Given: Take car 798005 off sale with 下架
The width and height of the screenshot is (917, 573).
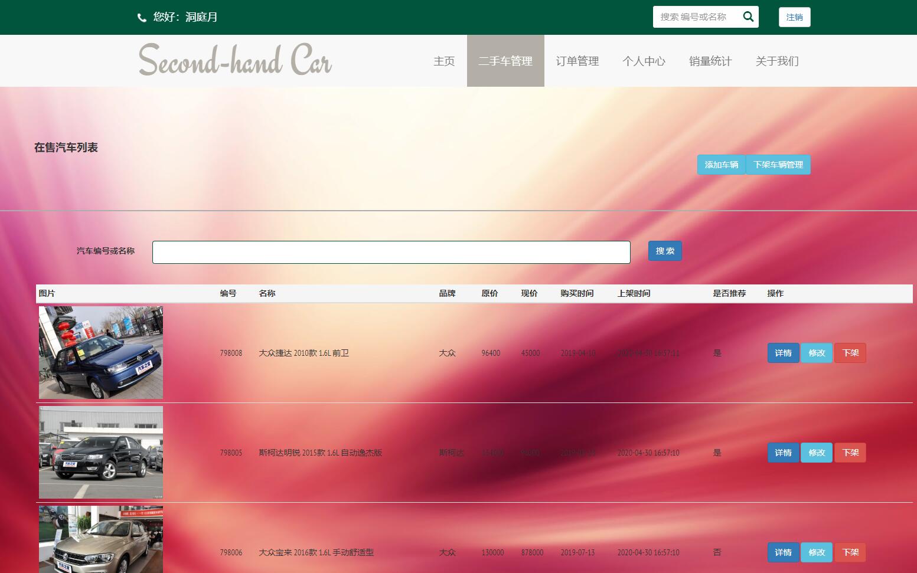Looking at the screenshot, I should 850,453.
